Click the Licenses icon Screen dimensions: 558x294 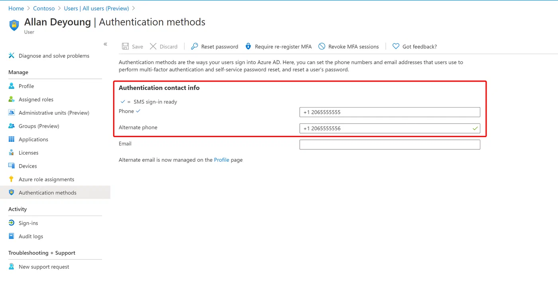coord(12,153)
